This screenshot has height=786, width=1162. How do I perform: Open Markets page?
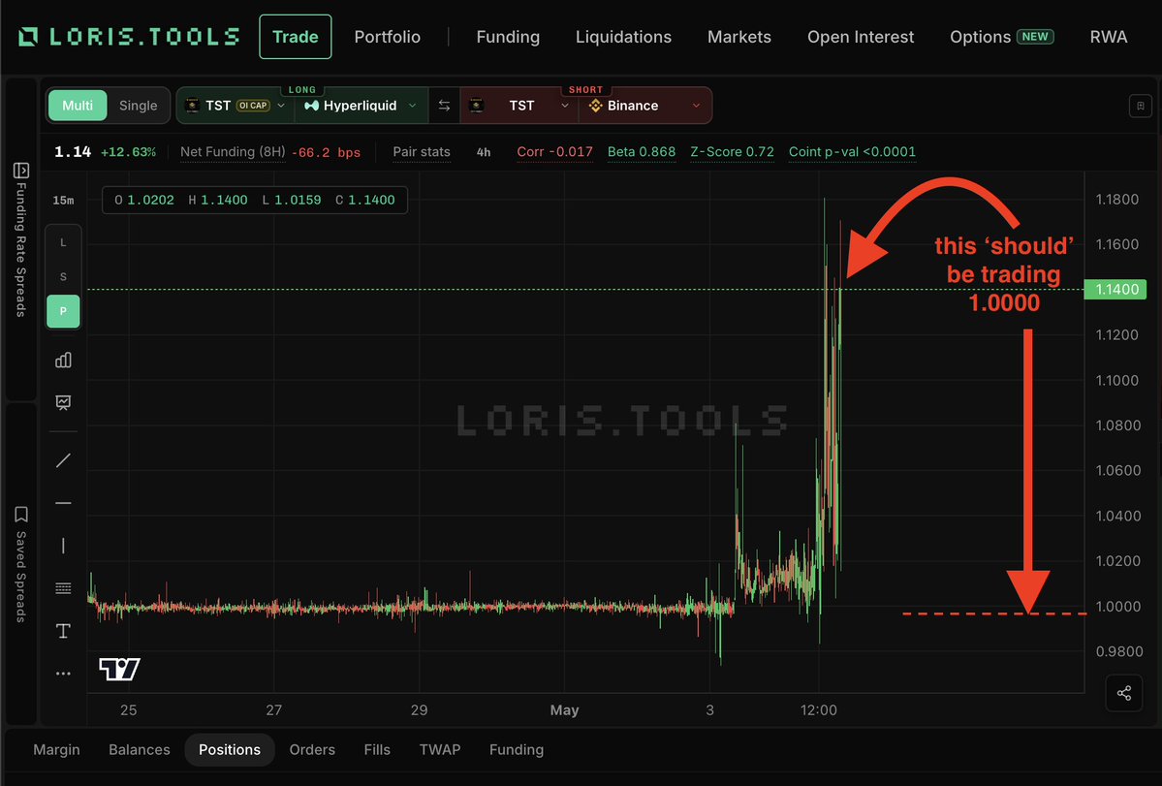tap(738, 36)
